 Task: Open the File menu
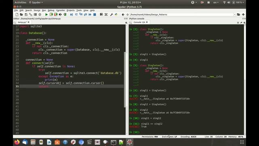click(x=16, y=10)
